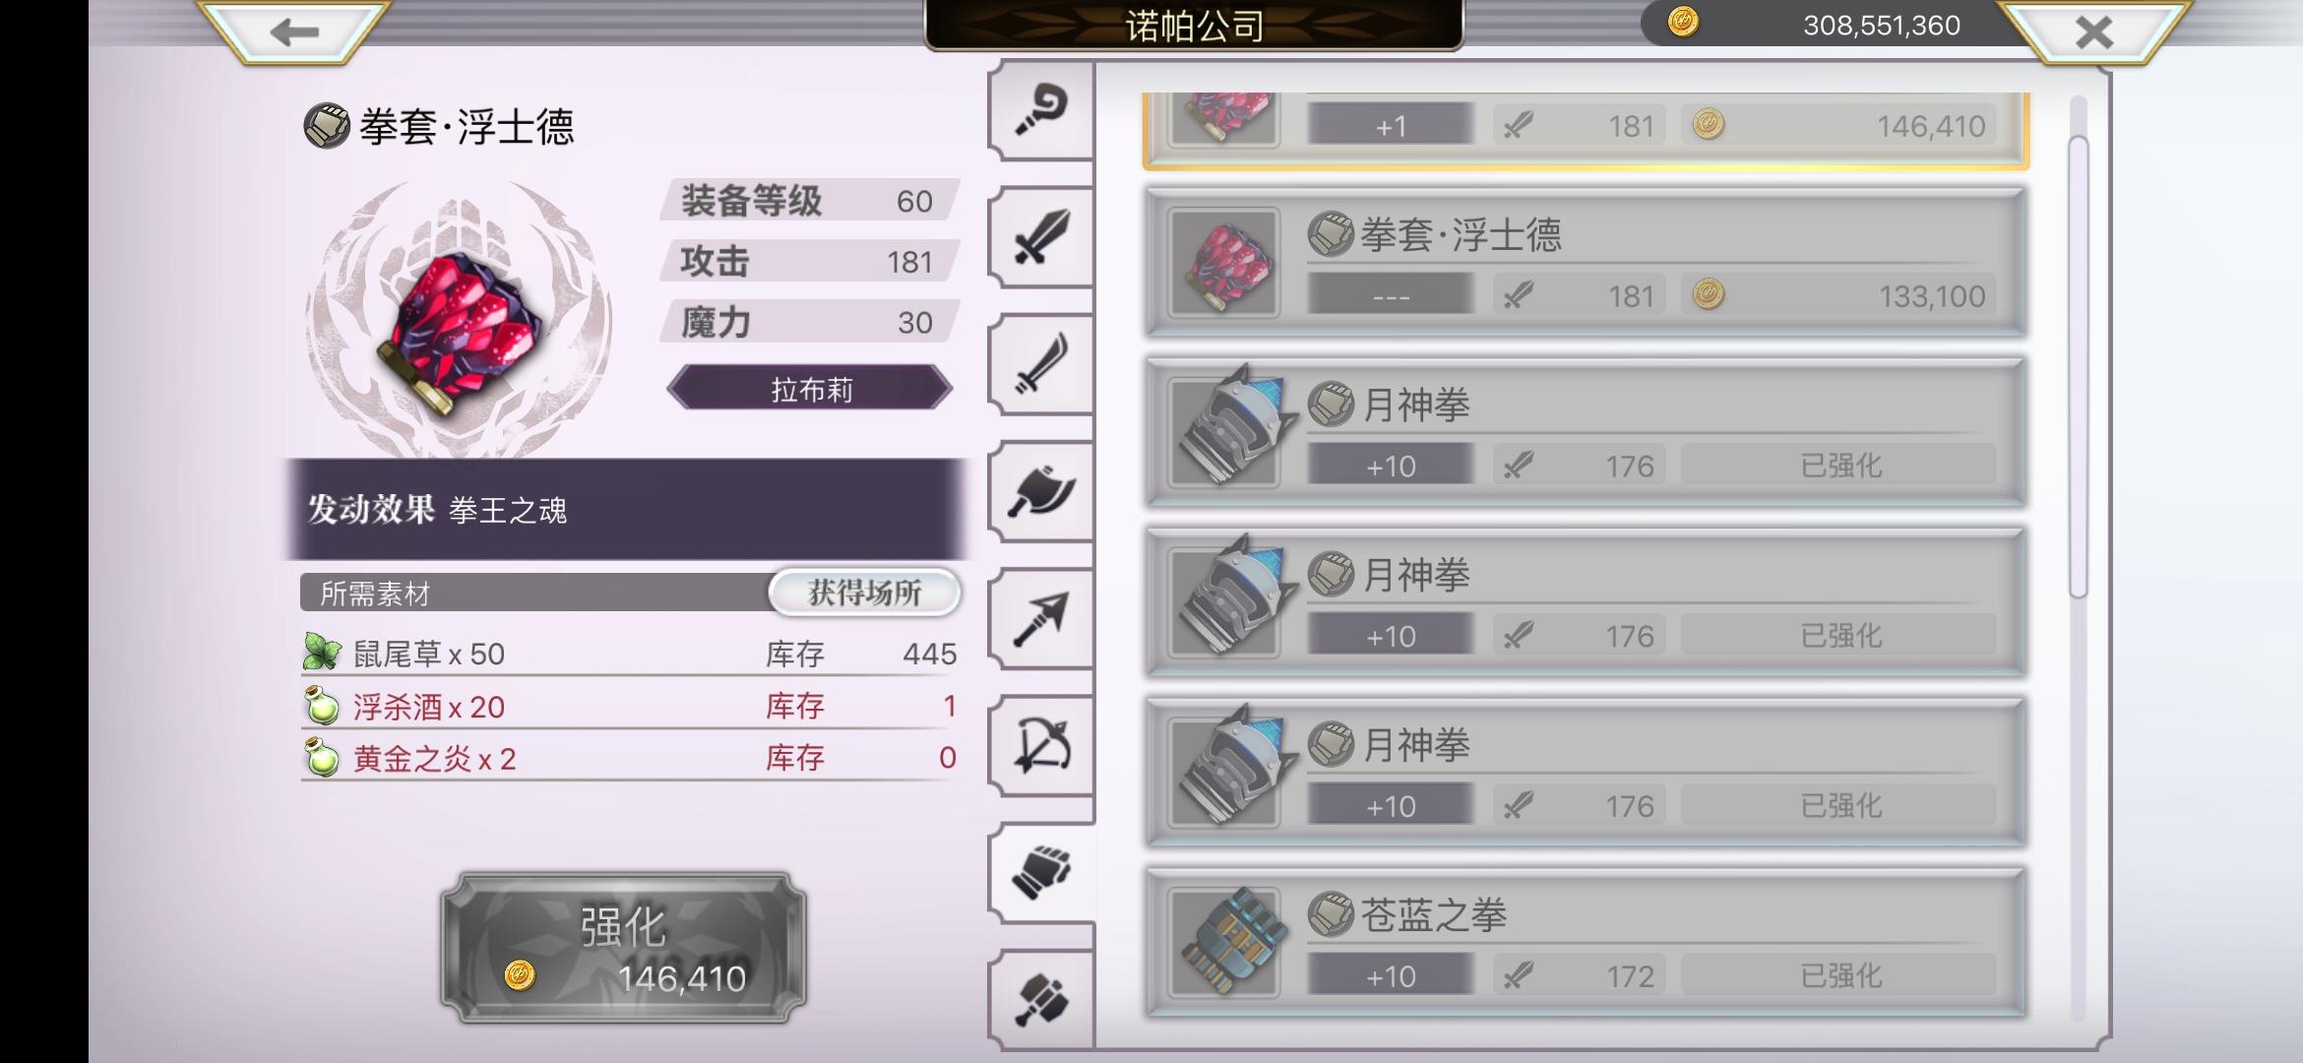
Task: Select the bow weapon category tab
Action: click(1041, 745)
